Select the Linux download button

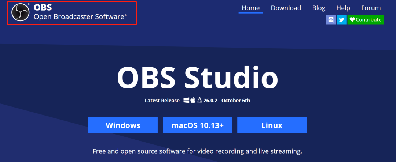click(x=272, y=125)
